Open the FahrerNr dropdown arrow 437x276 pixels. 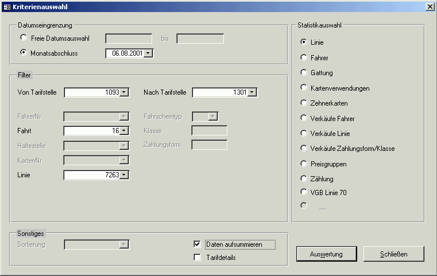pyautogui.click(x=123, y=116)
